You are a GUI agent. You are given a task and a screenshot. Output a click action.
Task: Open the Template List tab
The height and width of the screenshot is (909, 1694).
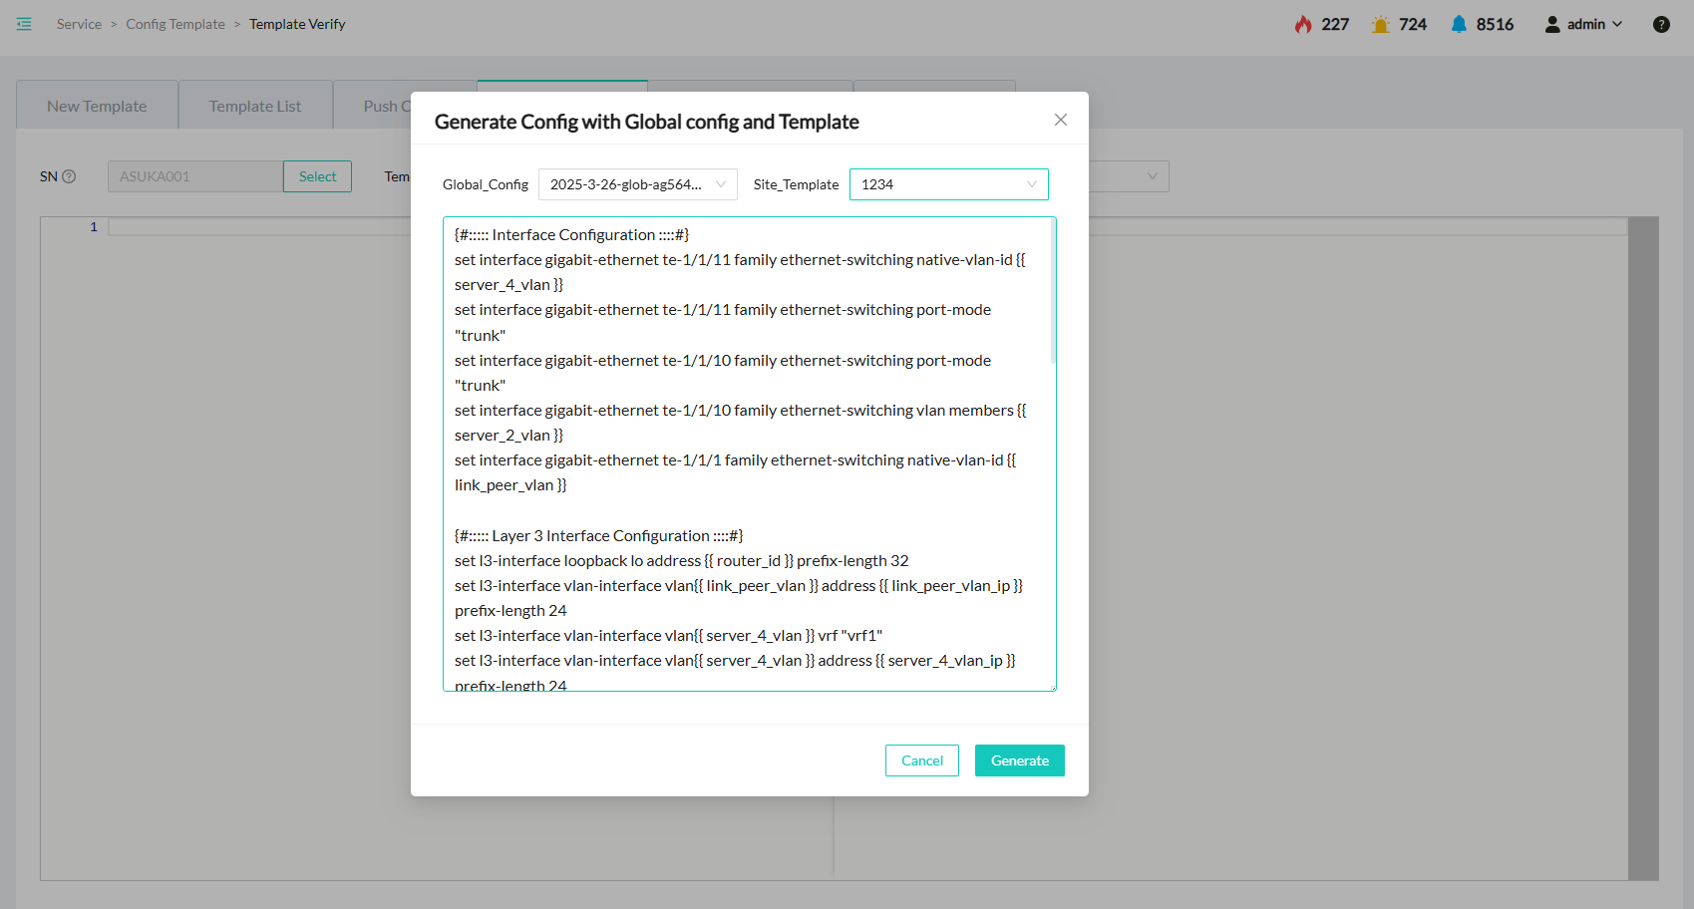(255, 106)
